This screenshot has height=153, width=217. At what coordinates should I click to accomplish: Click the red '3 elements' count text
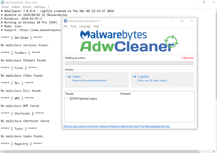(x=188, y=58)
